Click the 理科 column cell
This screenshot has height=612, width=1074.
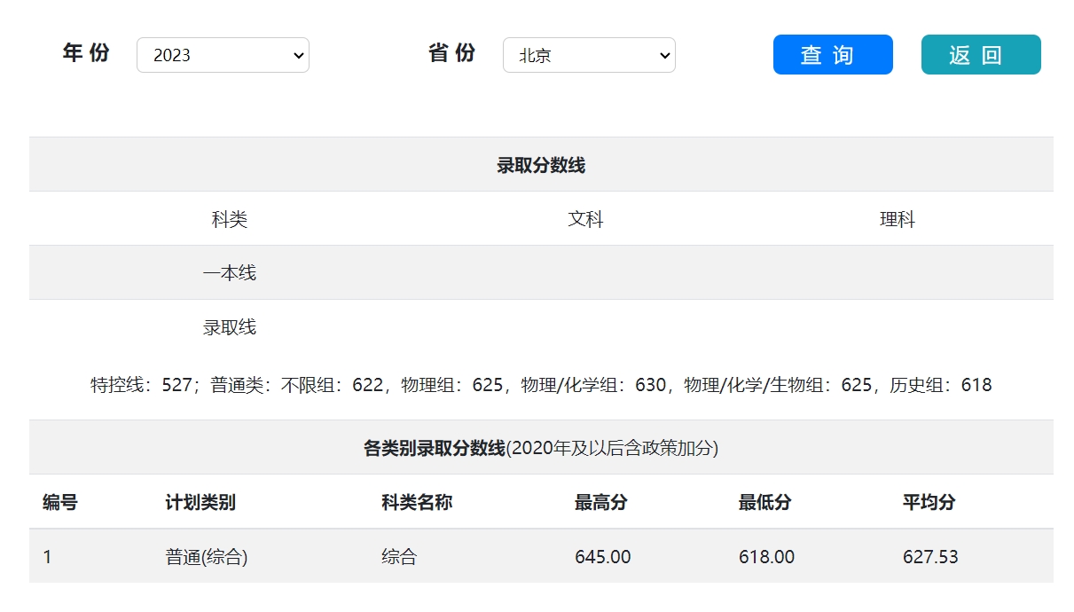[897, 219]
